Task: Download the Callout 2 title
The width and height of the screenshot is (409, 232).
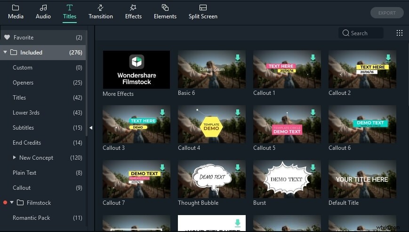Action: click(388, 58)
